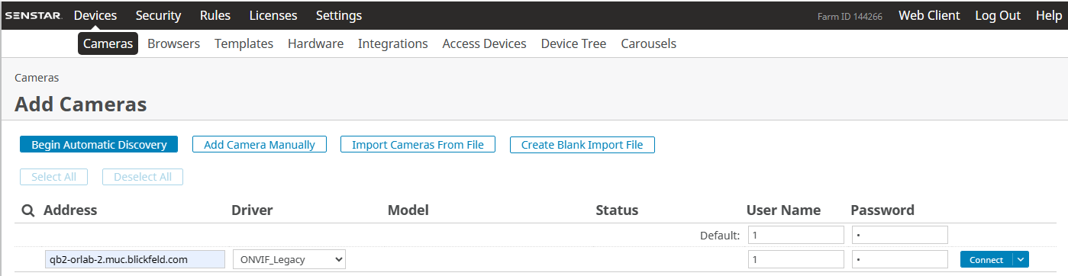
Task: Click the Cameras breadcrumb link
Action: pos(37,78)
